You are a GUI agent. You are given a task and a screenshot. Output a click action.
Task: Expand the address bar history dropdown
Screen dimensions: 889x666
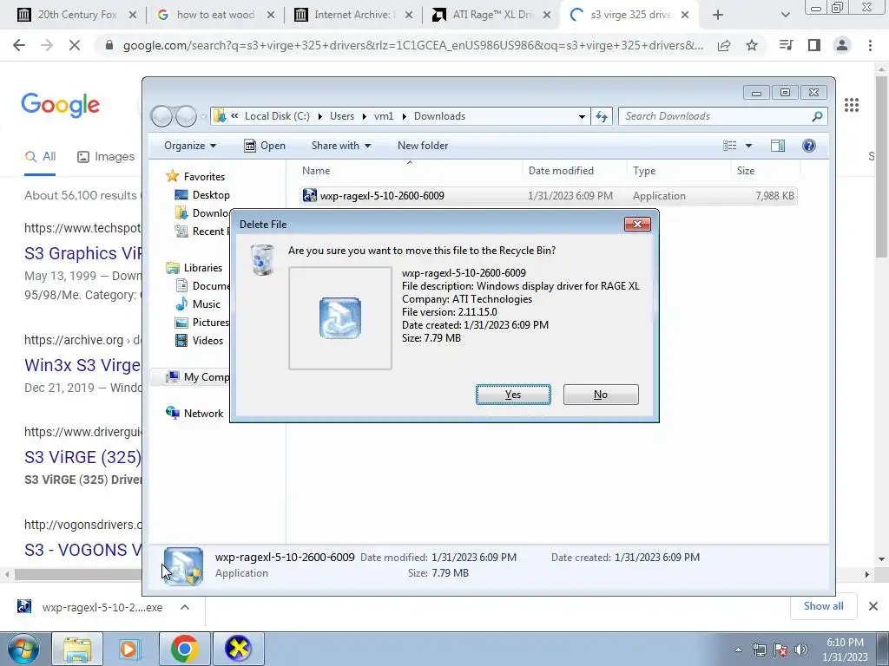(x=582, y=117)
